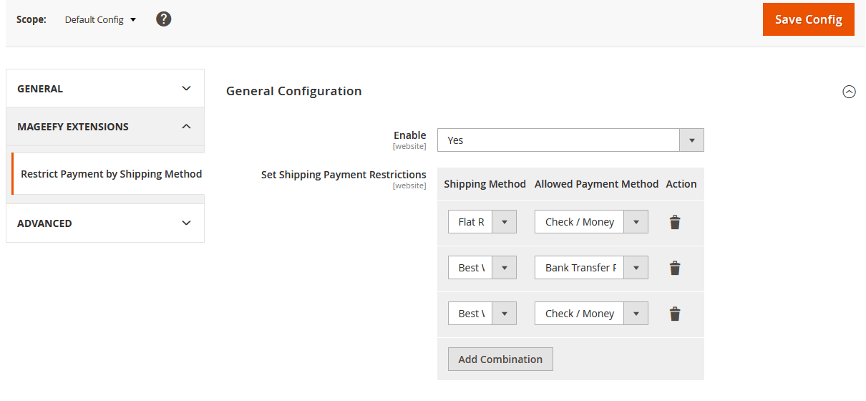Delete the Bank Transfer restriction row
The width and height of the screenshot is (866, 401).
click(x=674, y=268)
